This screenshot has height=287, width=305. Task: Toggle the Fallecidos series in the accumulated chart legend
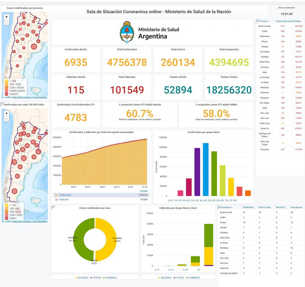(64, 200)
